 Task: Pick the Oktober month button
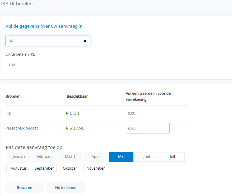tap(70, 169)
